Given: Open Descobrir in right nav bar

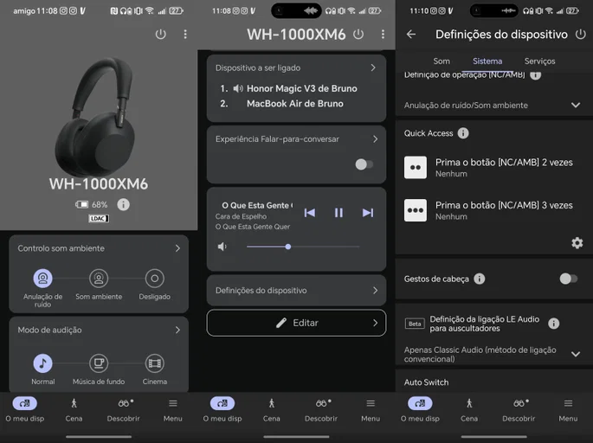Looking at the screenshot, I should (519, 410).
